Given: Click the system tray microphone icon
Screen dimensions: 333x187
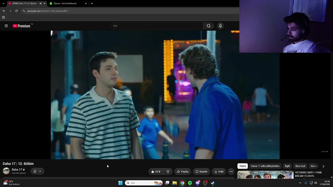Looking at the screenshot, I should [x=306, y=183].
